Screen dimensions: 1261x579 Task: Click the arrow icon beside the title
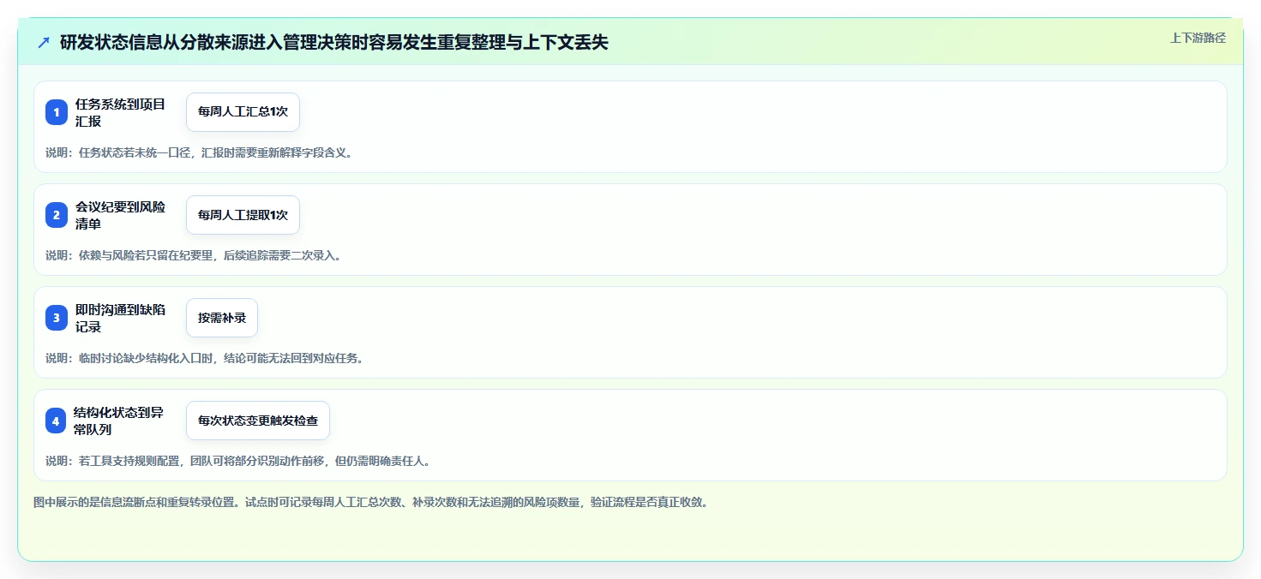tap(44, 42)
